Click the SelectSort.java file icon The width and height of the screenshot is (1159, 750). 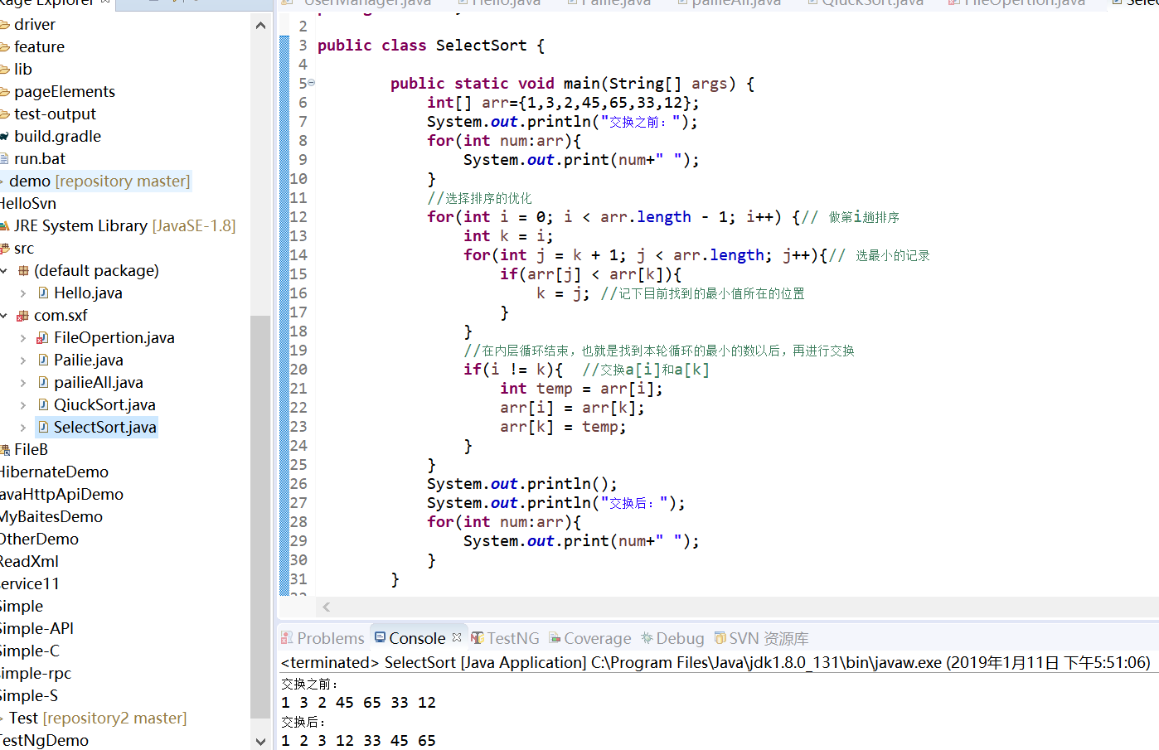tap(43, 427)
